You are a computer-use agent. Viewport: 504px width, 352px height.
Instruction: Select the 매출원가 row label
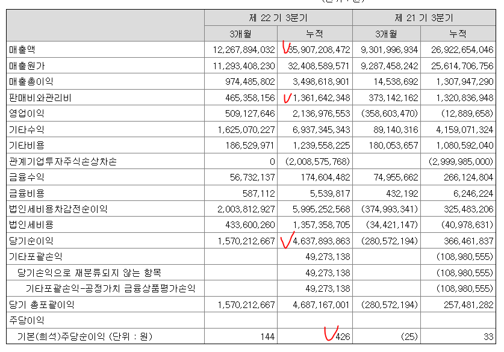(x=27, y=66)
